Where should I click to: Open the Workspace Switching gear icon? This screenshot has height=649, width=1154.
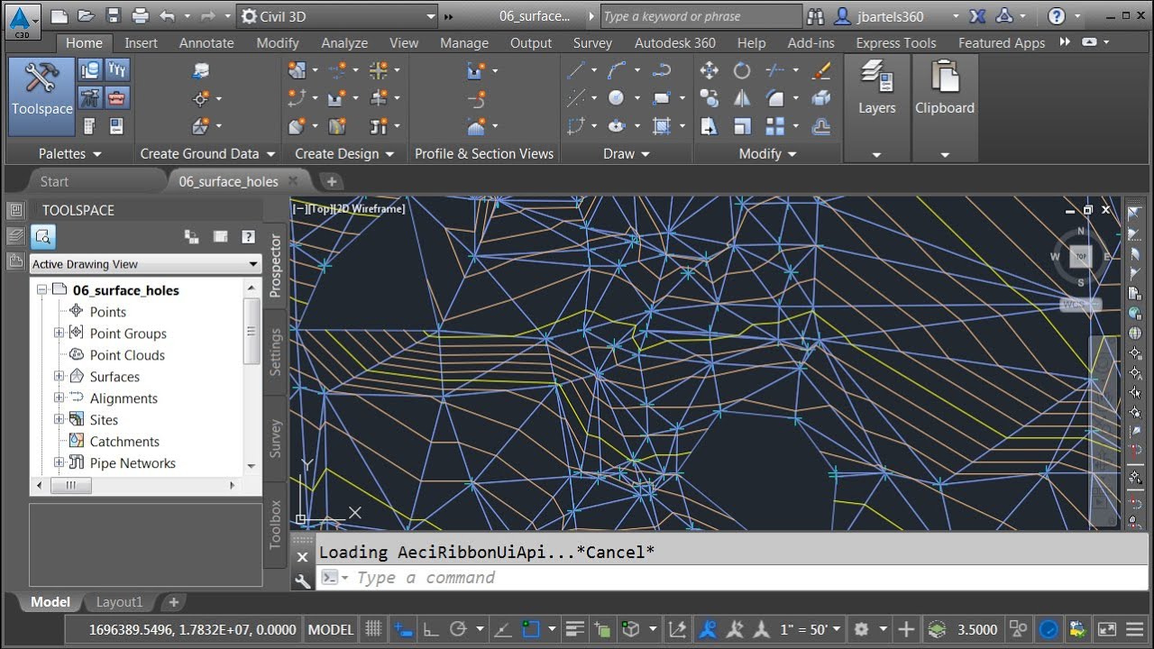pyautogui.click(x=861, y=629)
